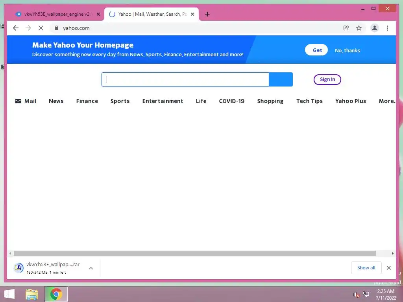Screen dimensions: 403x302
Task: Open the Chrome three-dot menu
Action: 387,28
